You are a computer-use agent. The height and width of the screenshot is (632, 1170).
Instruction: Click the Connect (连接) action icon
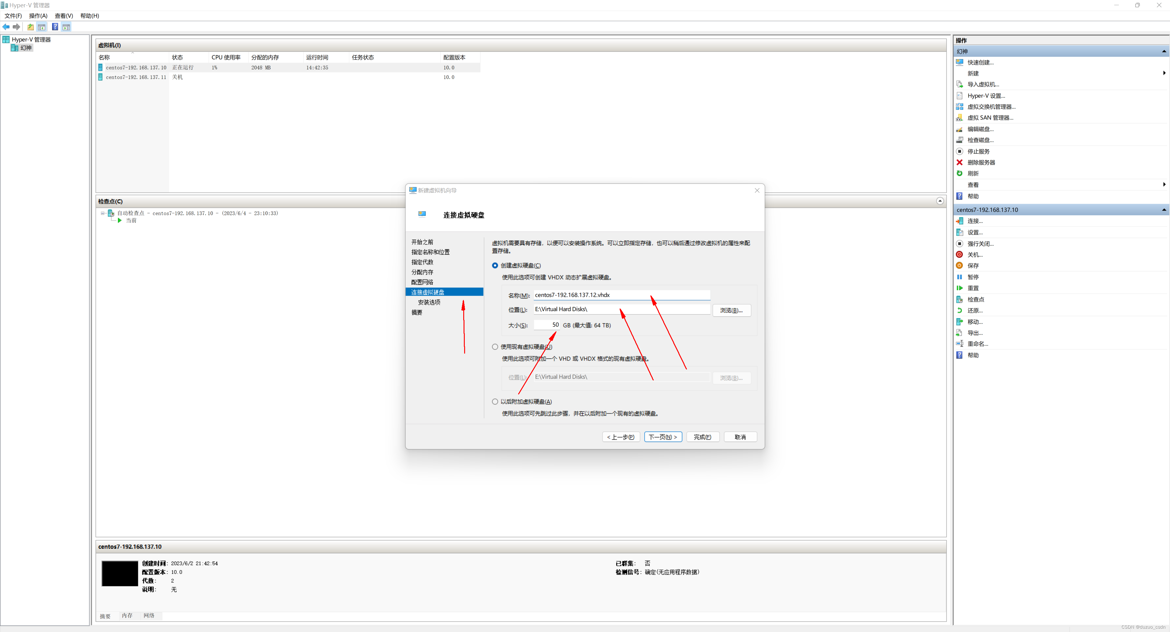pyautogui.click(x=960, y=221)
